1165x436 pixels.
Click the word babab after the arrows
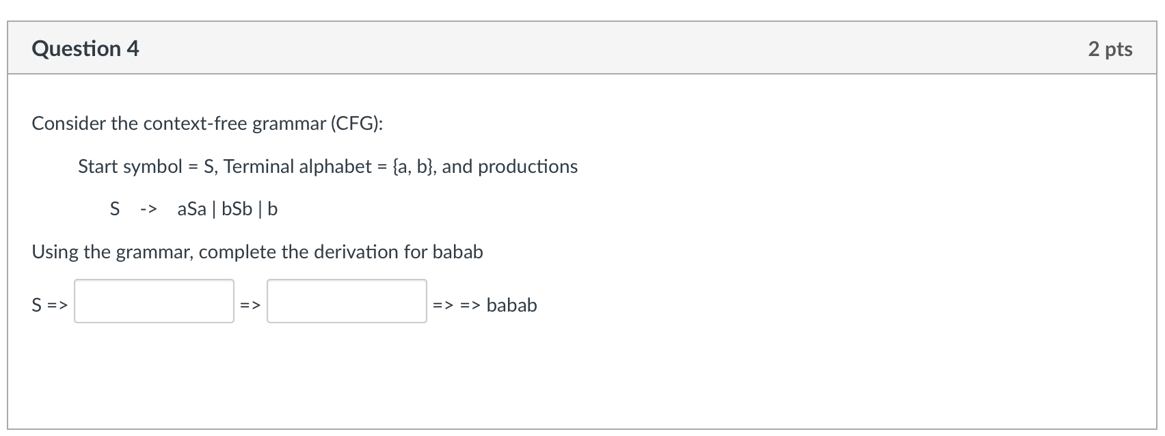(x=511, y=305)
